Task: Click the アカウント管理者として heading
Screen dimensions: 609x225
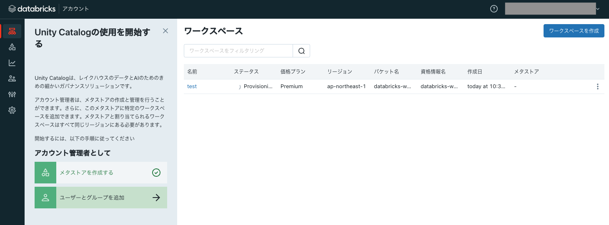Action: 73,153
